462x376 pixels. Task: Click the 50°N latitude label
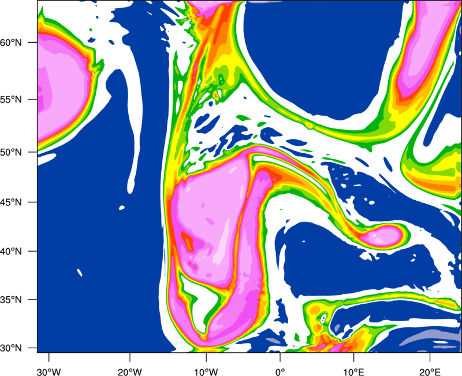pos(11,152)
